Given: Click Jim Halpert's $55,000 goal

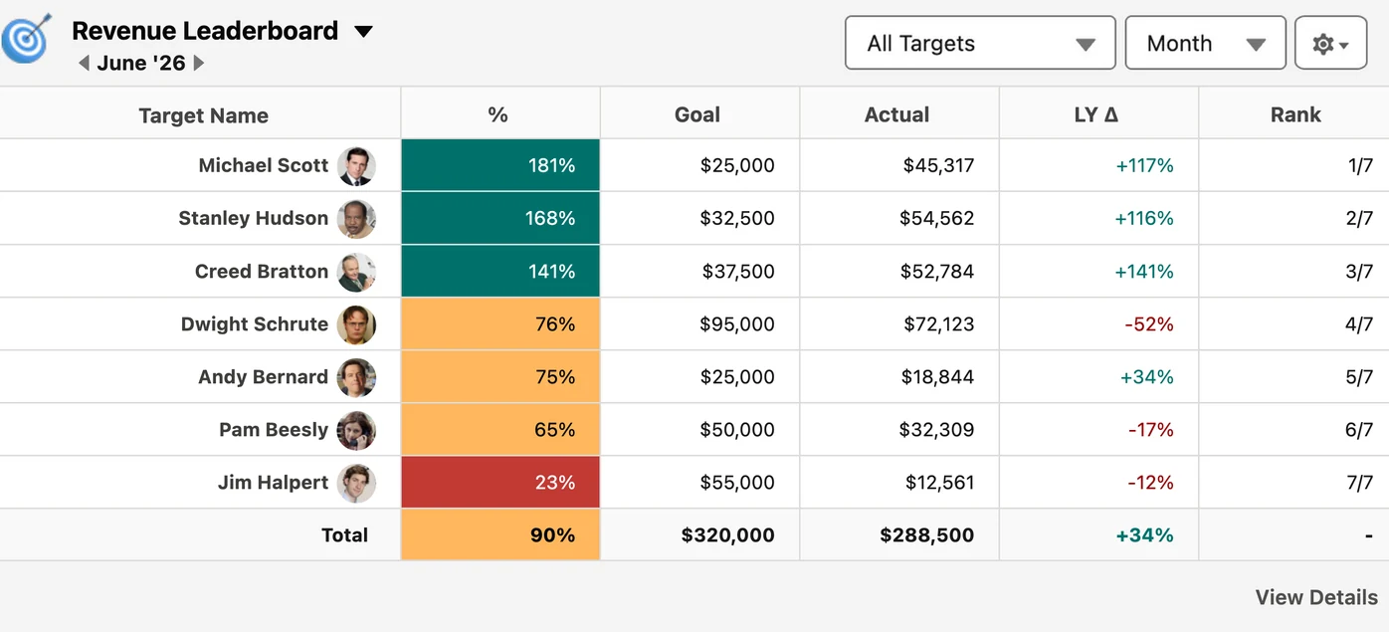Looking at the screenshot, I should pos(737,482).
